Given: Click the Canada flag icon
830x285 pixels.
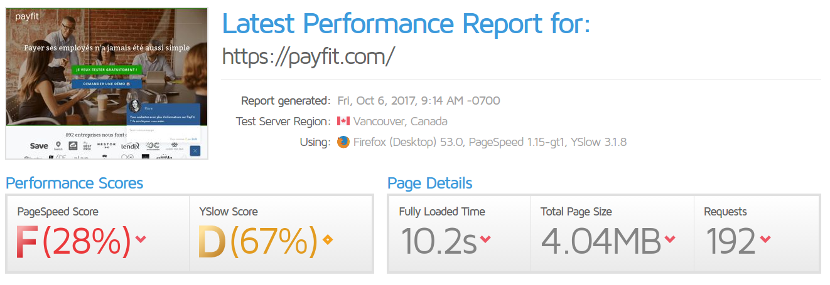Looking at the screenshot, I should pos(343,121).
